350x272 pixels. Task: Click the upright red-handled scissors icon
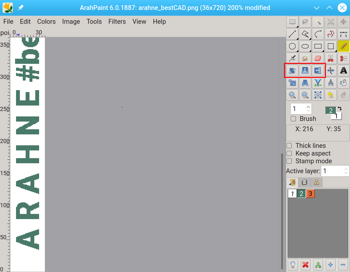pyautogui.click(x=330, y=58)
